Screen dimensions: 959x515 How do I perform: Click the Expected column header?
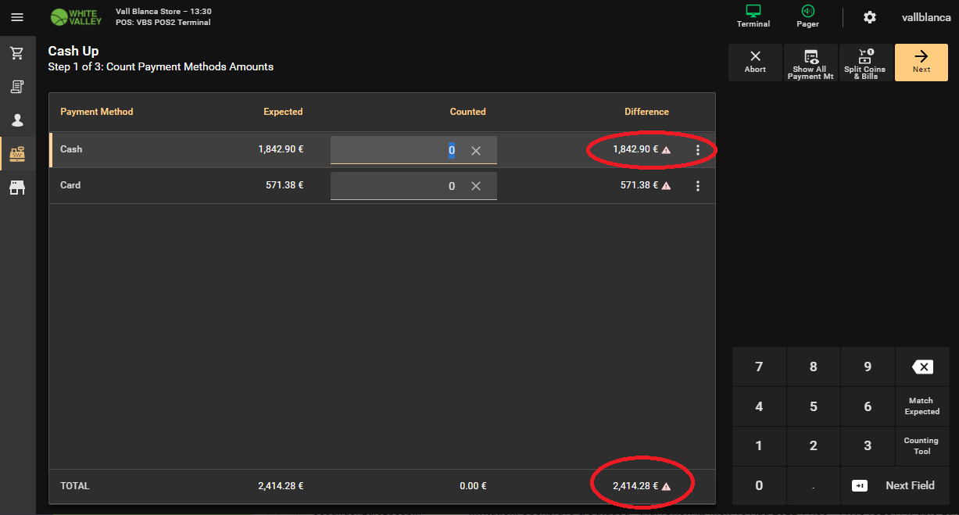[283, 112]
